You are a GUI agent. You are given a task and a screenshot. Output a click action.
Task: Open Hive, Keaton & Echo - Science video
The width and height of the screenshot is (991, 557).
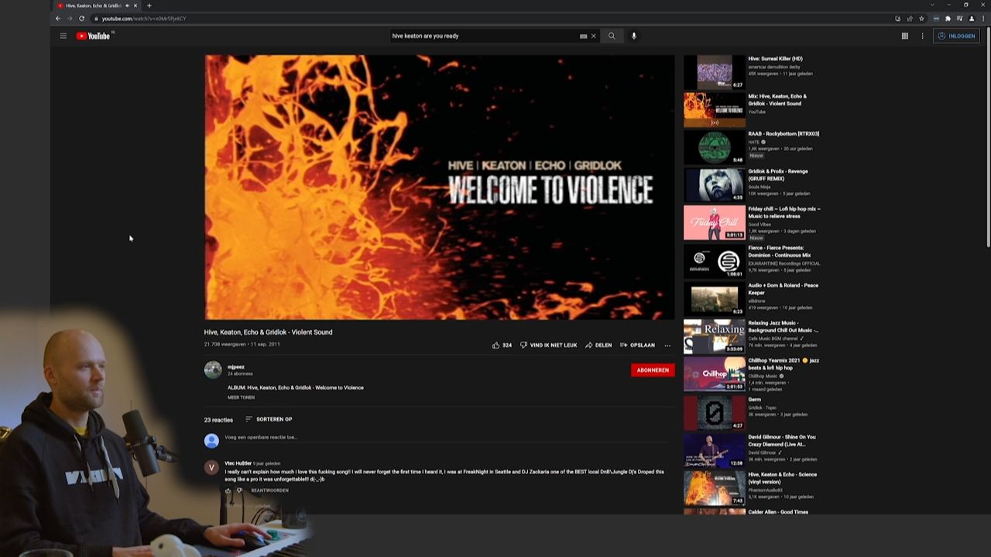[782, 478]
